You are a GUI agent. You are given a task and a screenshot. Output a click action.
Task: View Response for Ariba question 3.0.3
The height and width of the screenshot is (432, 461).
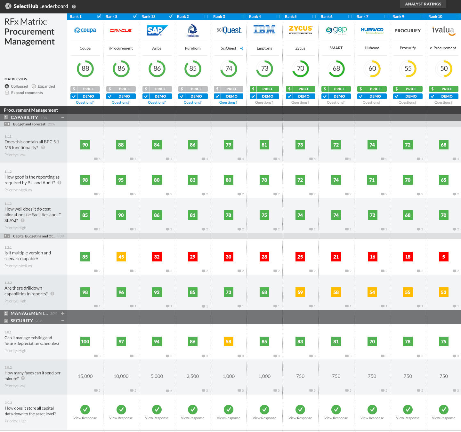pyautogui.click(x=157, y=418)
